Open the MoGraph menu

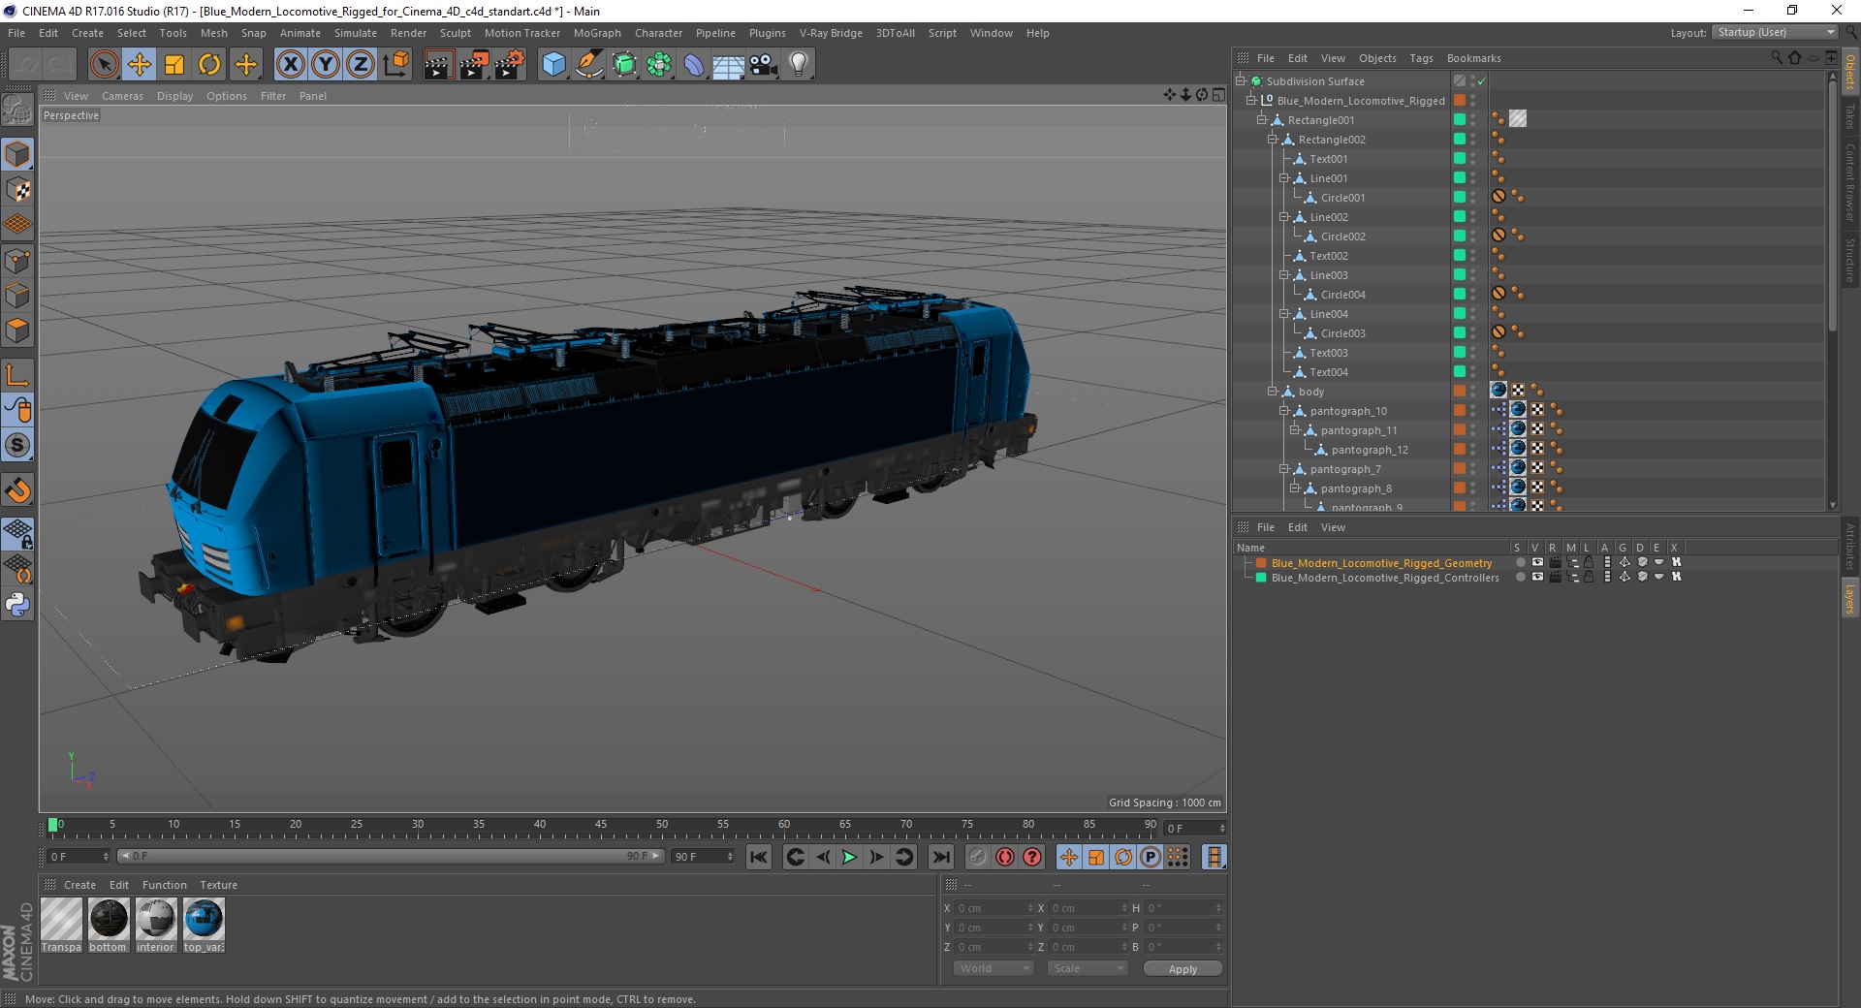(x=597, y=33)
